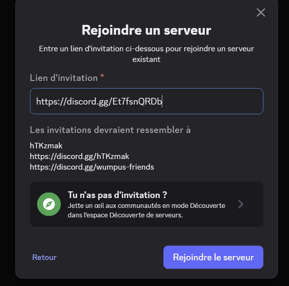The height and width of the screenshot is (286, 289).
Task: Click the red required asterisk
Action: tap(102, 77)
